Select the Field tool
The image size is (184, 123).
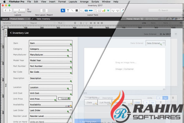tap(113, 11)
